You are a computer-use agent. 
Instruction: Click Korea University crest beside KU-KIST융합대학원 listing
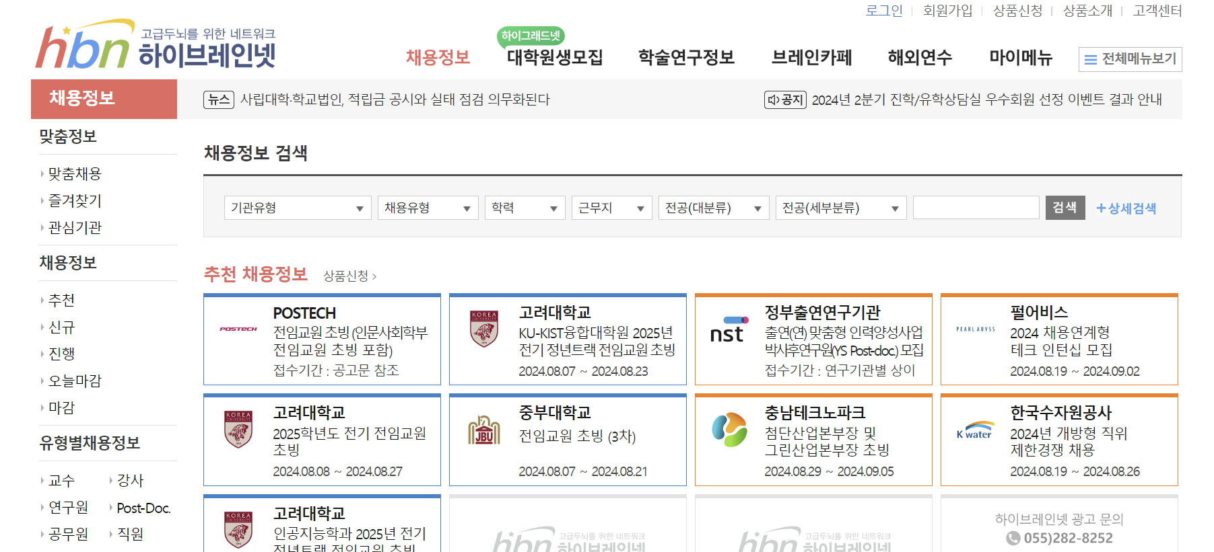click(484, 329)
